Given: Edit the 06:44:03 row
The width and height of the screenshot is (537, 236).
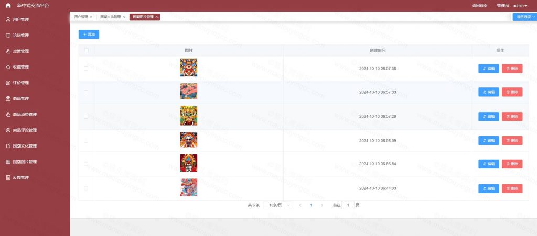Looking at the screenshot, I should [x=489, y=188].
